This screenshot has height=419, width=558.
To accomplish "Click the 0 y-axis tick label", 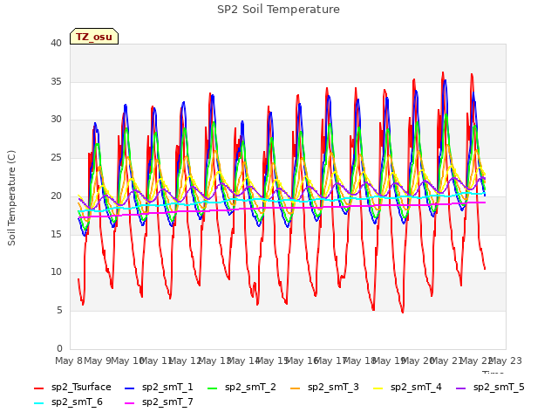I will tap(59, 348).
